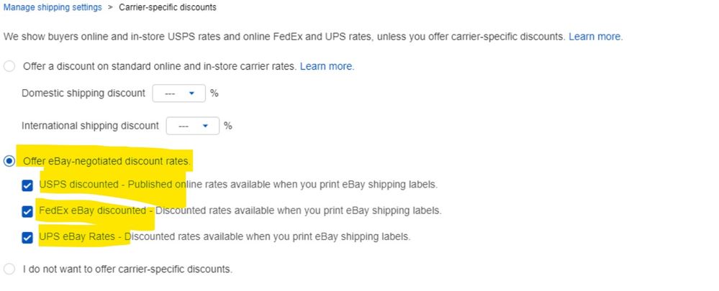Select the eBay-negotiated discount rates radio button
Viewport: 719px width, 291px height.
pos(9,160)
